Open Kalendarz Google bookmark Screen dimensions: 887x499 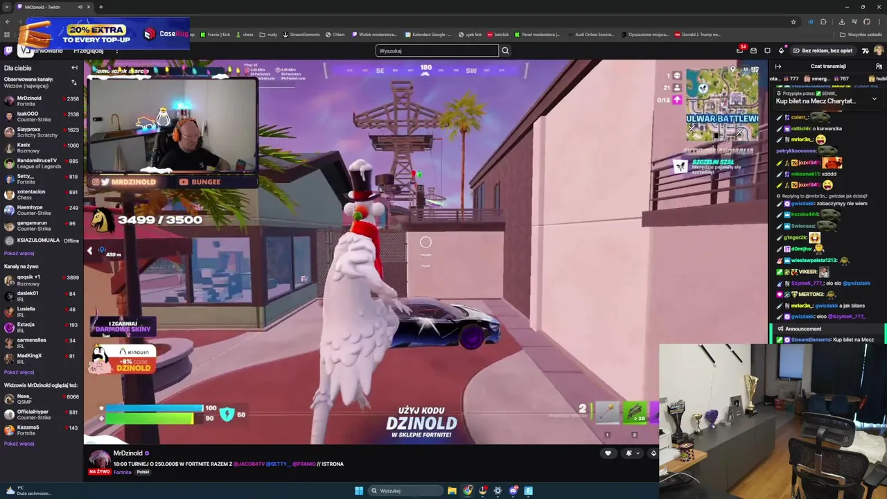(427, 35)
